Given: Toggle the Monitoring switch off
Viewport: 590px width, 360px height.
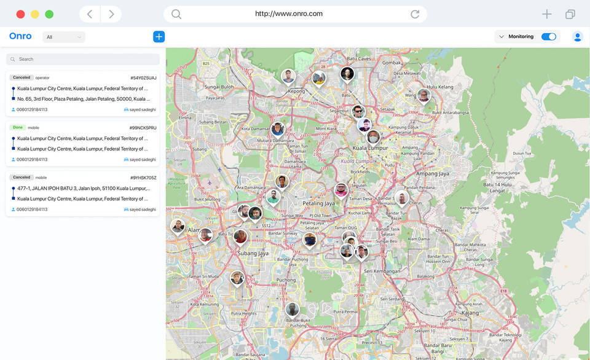Looking at the screenshot, I should [x=548, y=37].
